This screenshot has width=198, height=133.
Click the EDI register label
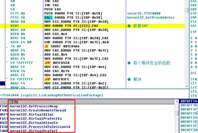click(194, 26)
